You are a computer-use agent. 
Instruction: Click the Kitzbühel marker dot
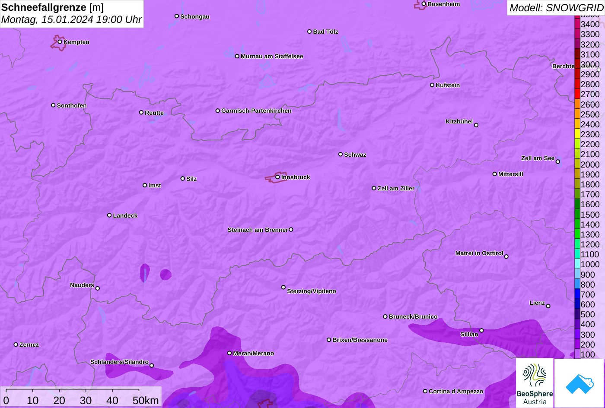[x=476, y=125]
